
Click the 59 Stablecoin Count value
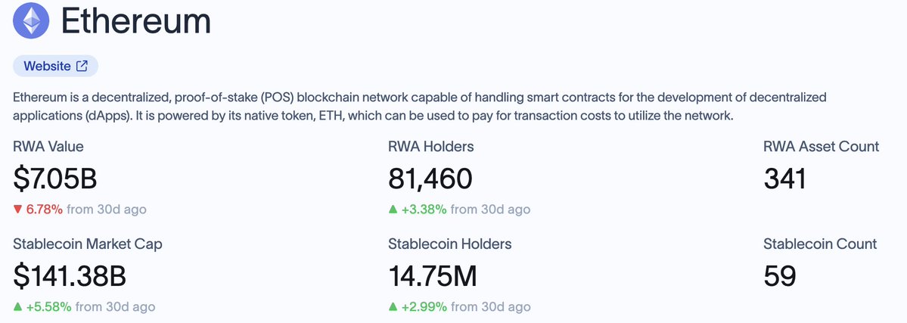pyautogui.click(x=780, y=276)
